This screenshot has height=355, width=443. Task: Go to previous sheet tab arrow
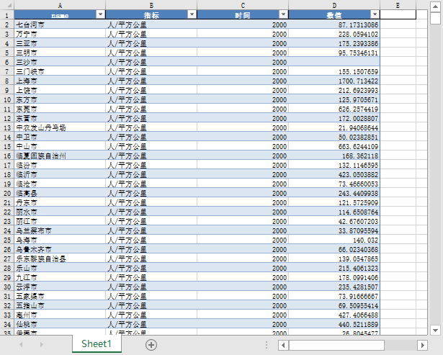click(x=21, y=344)
